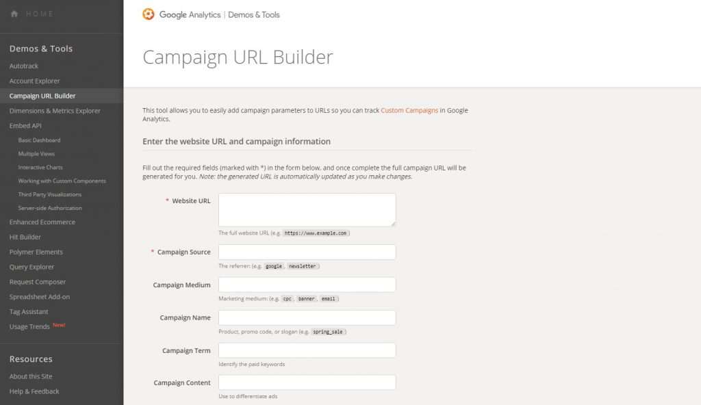
Task: Navigate to Hit Builder
Action: (x=25, y=237)
